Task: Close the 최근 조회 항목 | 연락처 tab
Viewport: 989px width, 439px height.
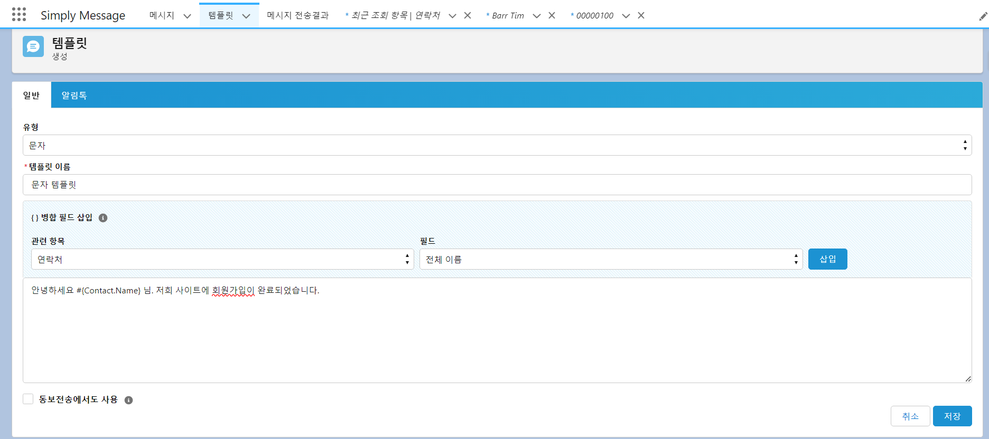Action: click(468, 15)
